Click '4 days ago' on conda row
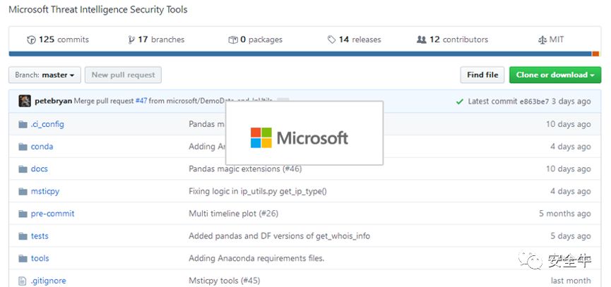The height and width of the screenshot is (287, 611). coord(571,147)
